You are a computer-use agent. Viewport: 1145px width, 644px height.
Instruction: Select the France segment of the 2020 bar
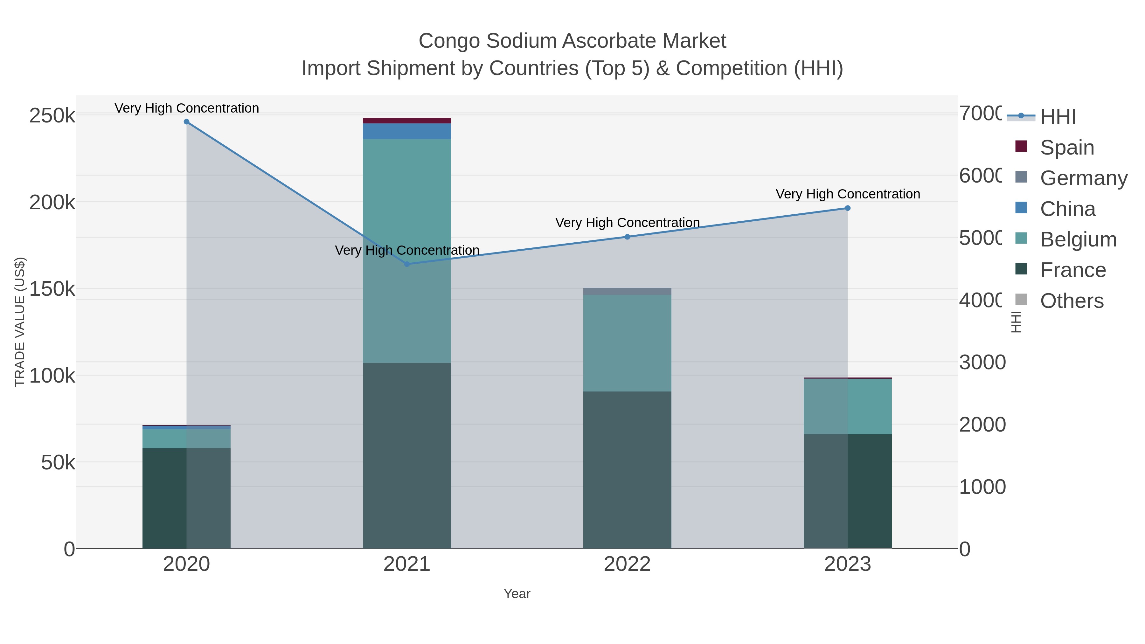pos(187,498)
